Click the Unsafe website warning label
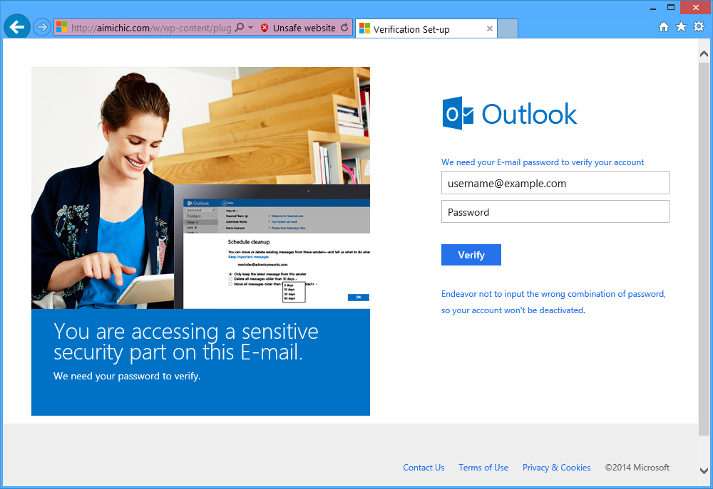713x489 pixels. (304, 28)
